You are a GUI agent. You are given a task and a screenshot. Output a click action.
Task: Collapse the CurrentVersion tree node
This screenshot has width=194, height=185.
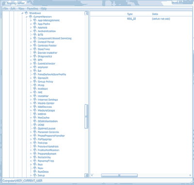26,17
